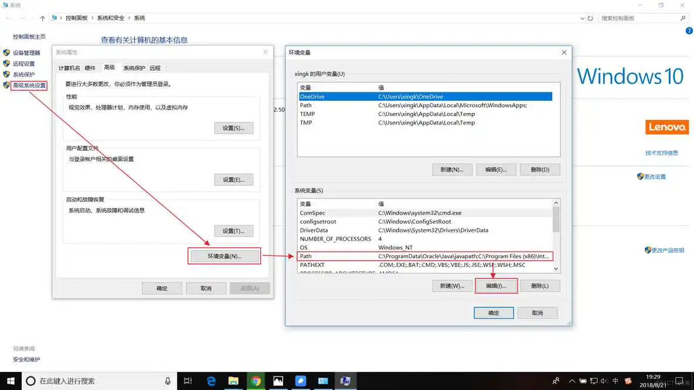Viewport: 694px width, 390px height.
Task: Open the address bar dropdown arrow
Action: pos(582,18)
